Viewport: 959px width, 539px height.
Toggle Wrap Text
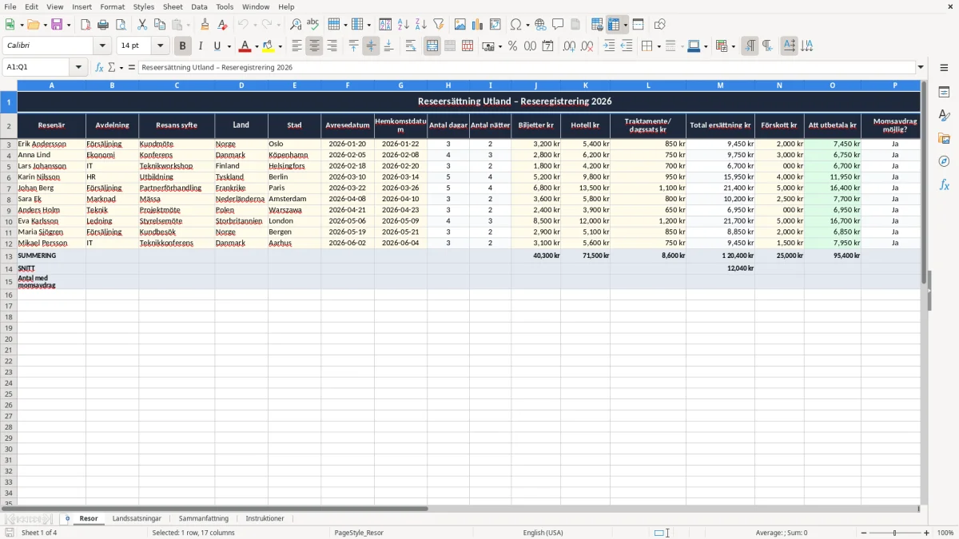pyautogui.click(x=411, y=46)
